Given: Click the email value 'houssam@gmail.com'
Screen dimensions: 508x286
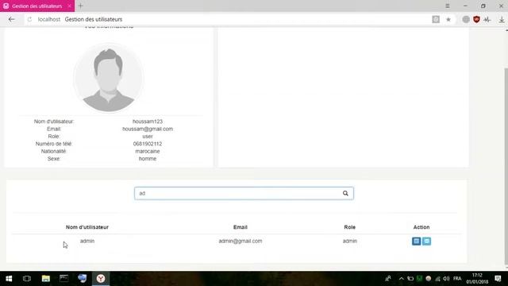Looking at the screenshot, I should [x=148, y=129].
